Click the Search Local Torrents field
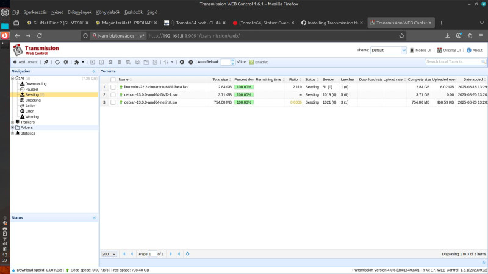The image size is (488, 274). pyautogui.click(x=453, y=62)
